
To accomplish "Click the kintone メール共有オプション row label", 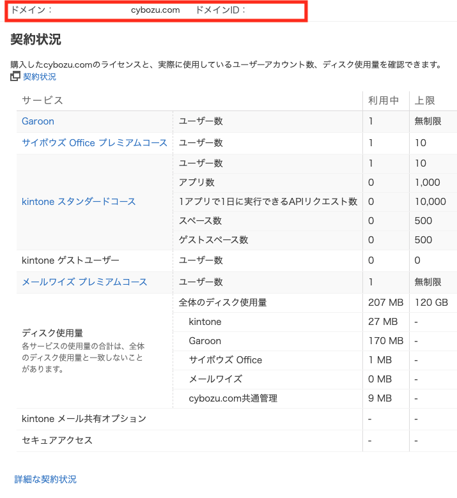I will point(84,419).
